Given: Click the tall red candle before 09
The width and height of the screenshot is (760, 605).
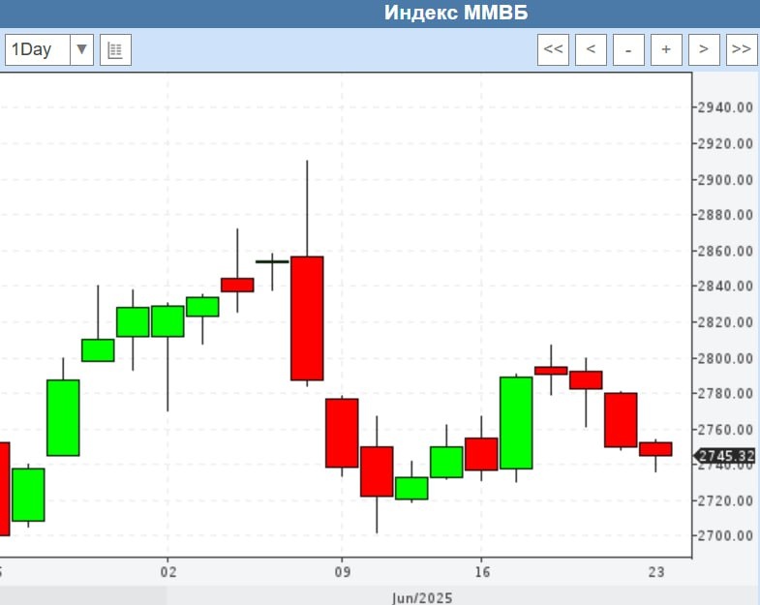Looking at the screenshot, I should tap(307, 318).
